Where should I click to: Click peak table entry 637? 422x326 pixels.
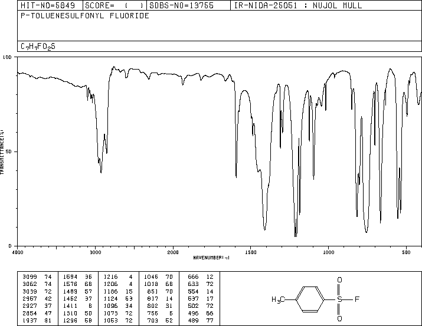point(193,298)
